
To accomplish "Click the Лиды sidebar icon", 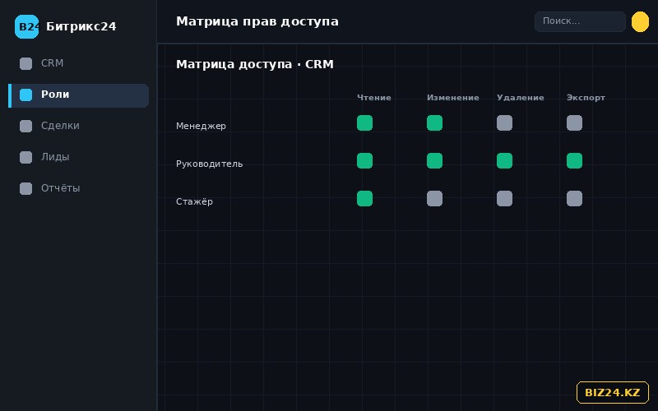I will pos(26,157).
